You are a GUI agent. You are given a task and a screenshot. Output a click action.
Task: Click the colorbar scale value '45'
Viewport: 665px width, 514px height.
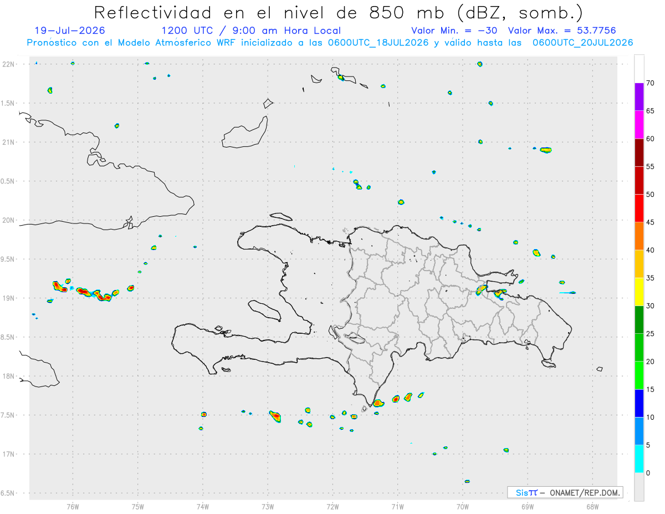tap(651, 222)
